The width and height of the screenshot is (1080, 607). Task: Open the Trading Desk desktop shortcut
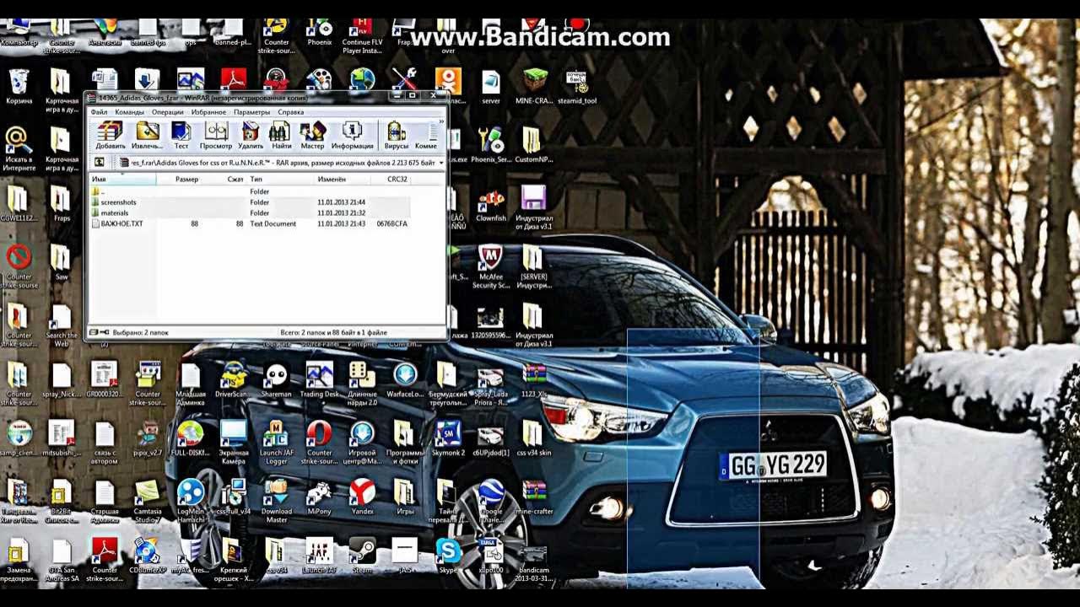[319, 379]
